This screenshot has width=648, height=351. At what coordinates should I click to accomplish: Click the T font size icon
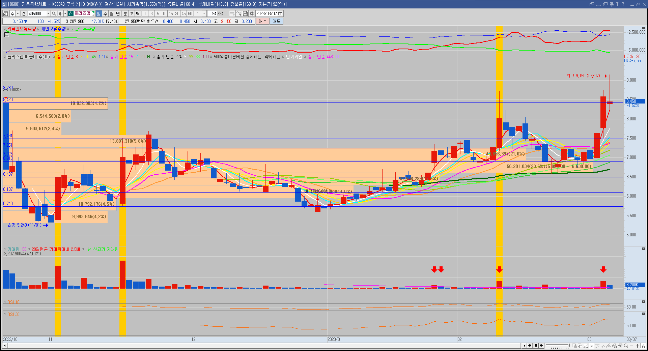617,4
